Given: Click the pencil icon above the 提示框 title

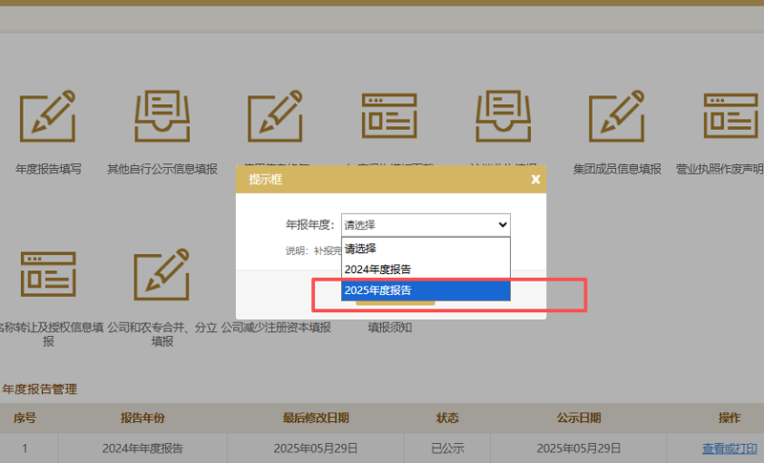Looking at the screenshot, I should point(275,116).
